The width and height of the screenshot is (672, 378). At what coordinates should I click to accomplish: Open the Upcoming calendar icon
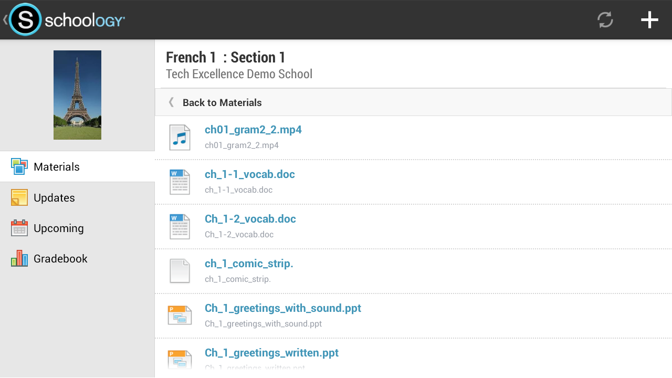click(19, 228)
